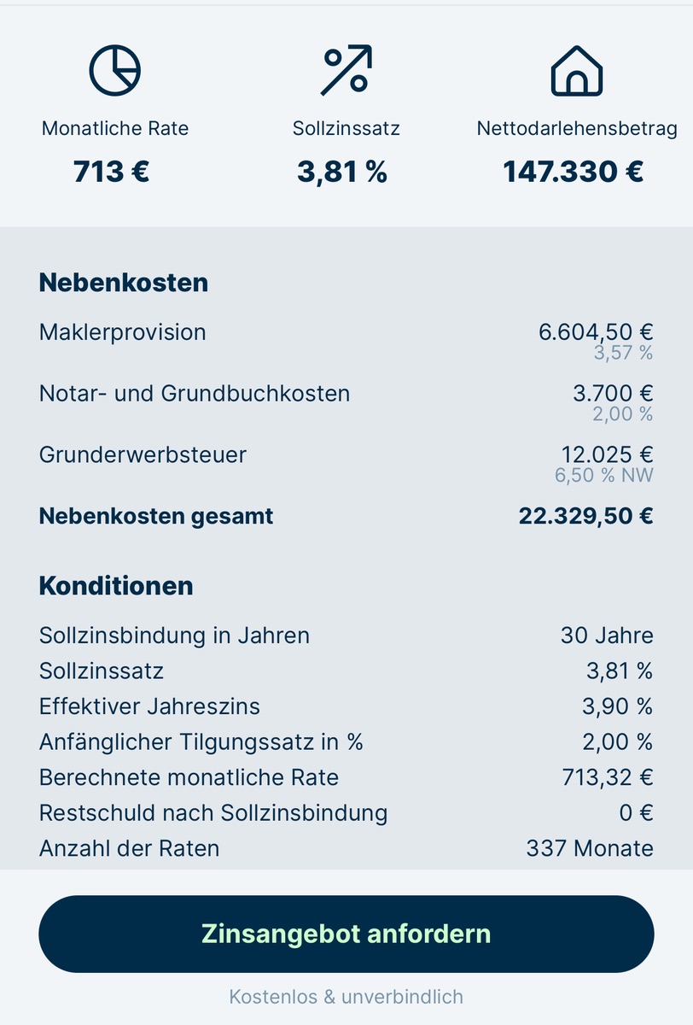Tap the 147.330 € loan amount
The width and height of the screenshot is (693, 1025).
click(x=574, y=172)
